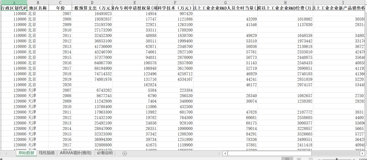
Task: Select the 年份 header cell
Action: coord(60,8)
